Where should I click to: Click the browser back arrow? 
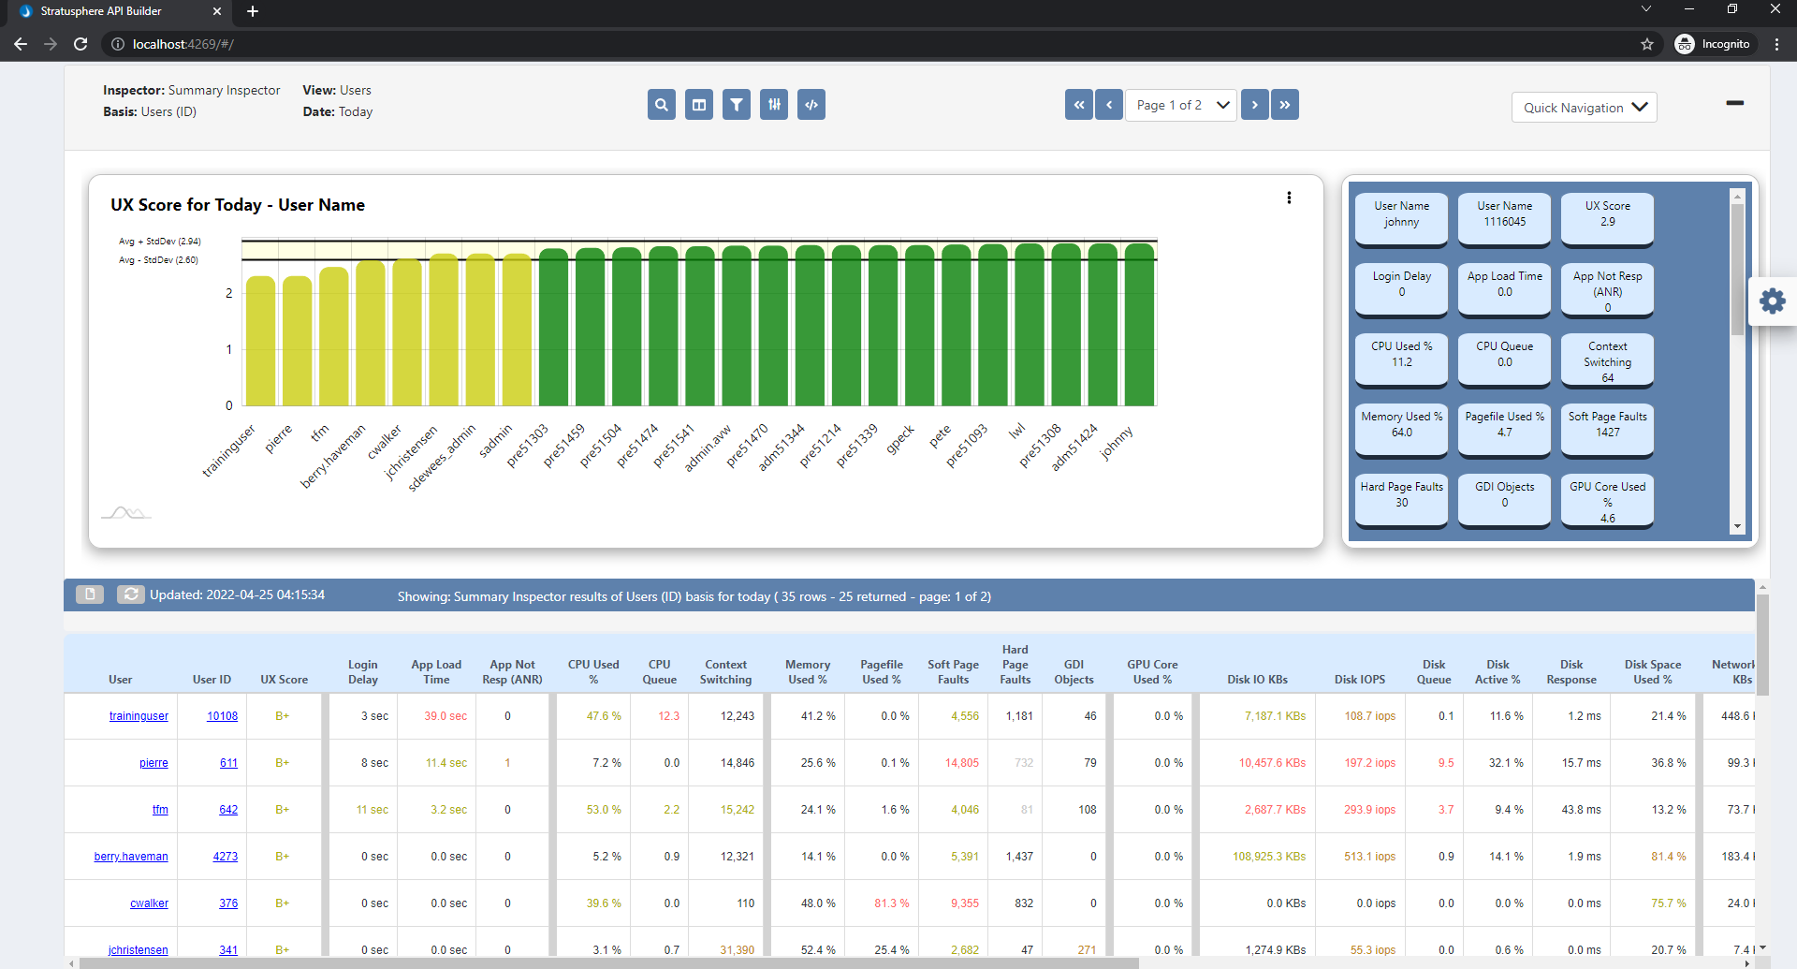21,44
